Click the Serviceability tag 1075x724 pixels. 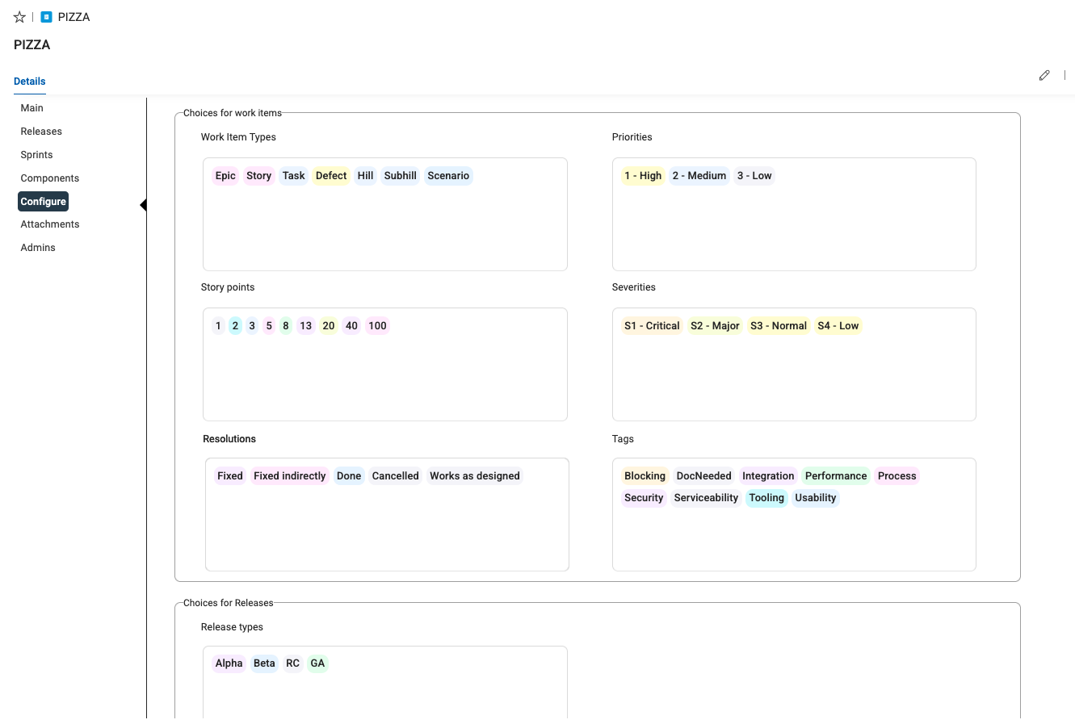tap(706, 498)
